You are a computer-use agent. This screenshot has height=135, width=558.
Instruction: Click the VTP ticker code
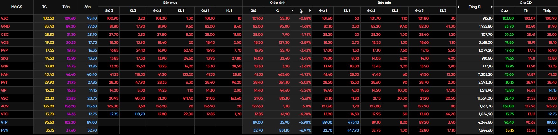(x=4, y=122)
